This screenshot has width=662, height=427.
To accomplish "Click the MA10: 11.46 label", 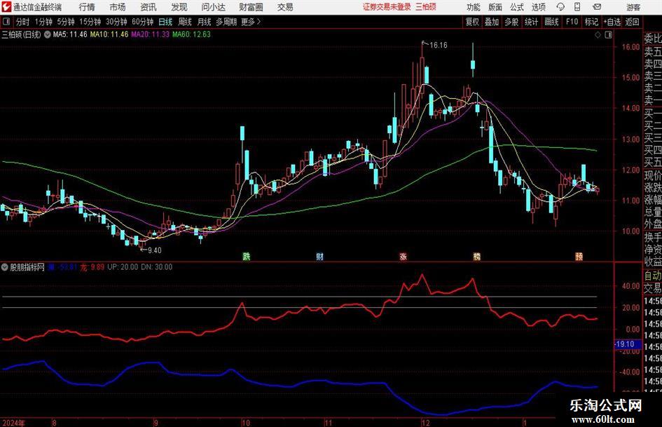I will tap(109, 34).
